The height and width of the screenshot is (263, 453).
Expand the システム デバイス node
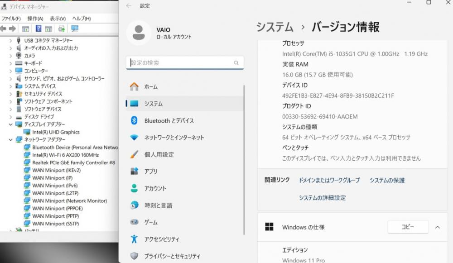pos(11,86)
